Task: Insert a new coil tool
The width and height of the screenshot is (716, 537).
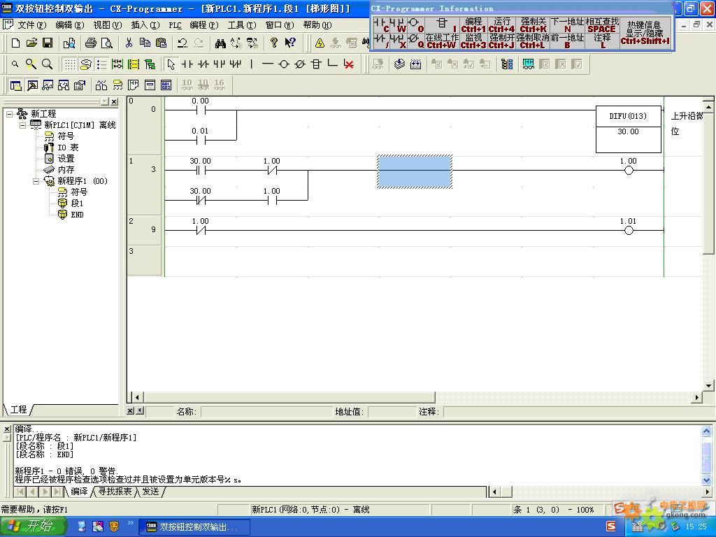Action: (284, 64)
